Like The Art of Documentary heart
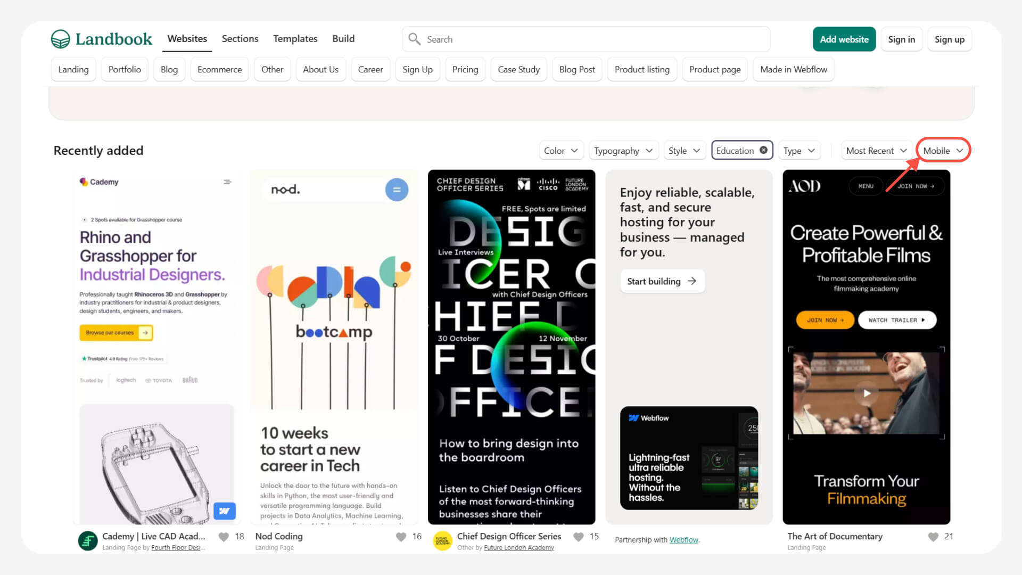The image size is (1022, 575). click(933, 537)
